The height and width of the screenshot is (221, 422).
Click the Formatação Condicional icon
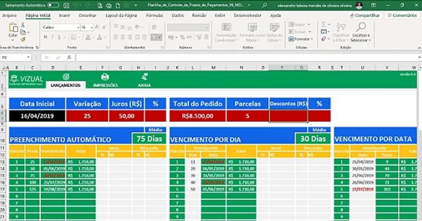pyautogui.click(x=226, y=27)
